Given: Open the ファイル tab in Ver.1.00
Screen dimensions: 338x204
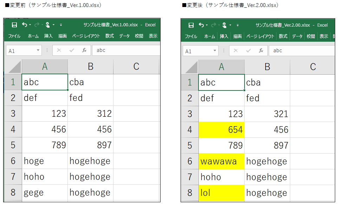Looking at the screenshot, I should click(x=14, y=36).
